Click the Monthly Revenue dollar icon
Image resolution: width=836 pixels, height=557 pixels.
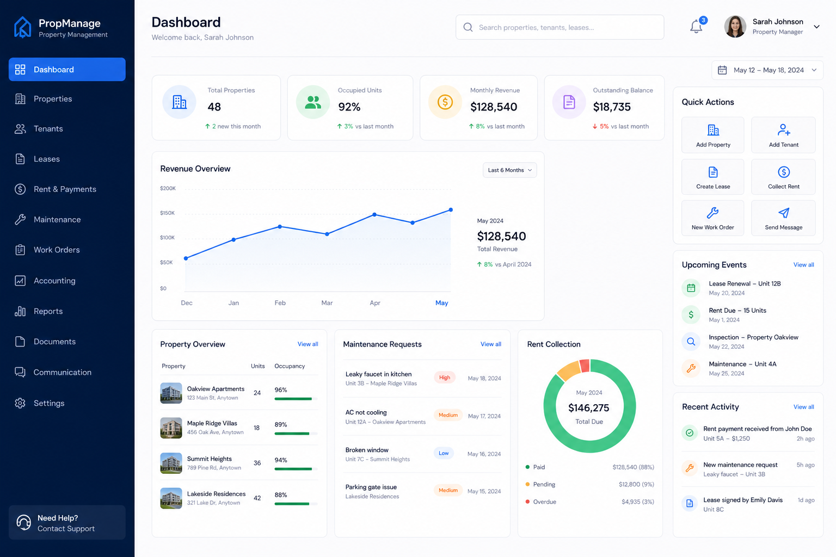point(445,102)
